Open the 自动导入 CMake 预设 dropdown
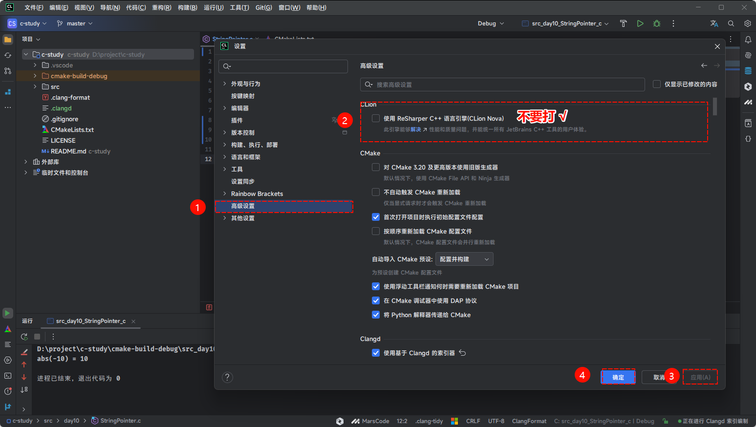Image resolution: width=756 pixels, height=427 pixels. (463, 259)
